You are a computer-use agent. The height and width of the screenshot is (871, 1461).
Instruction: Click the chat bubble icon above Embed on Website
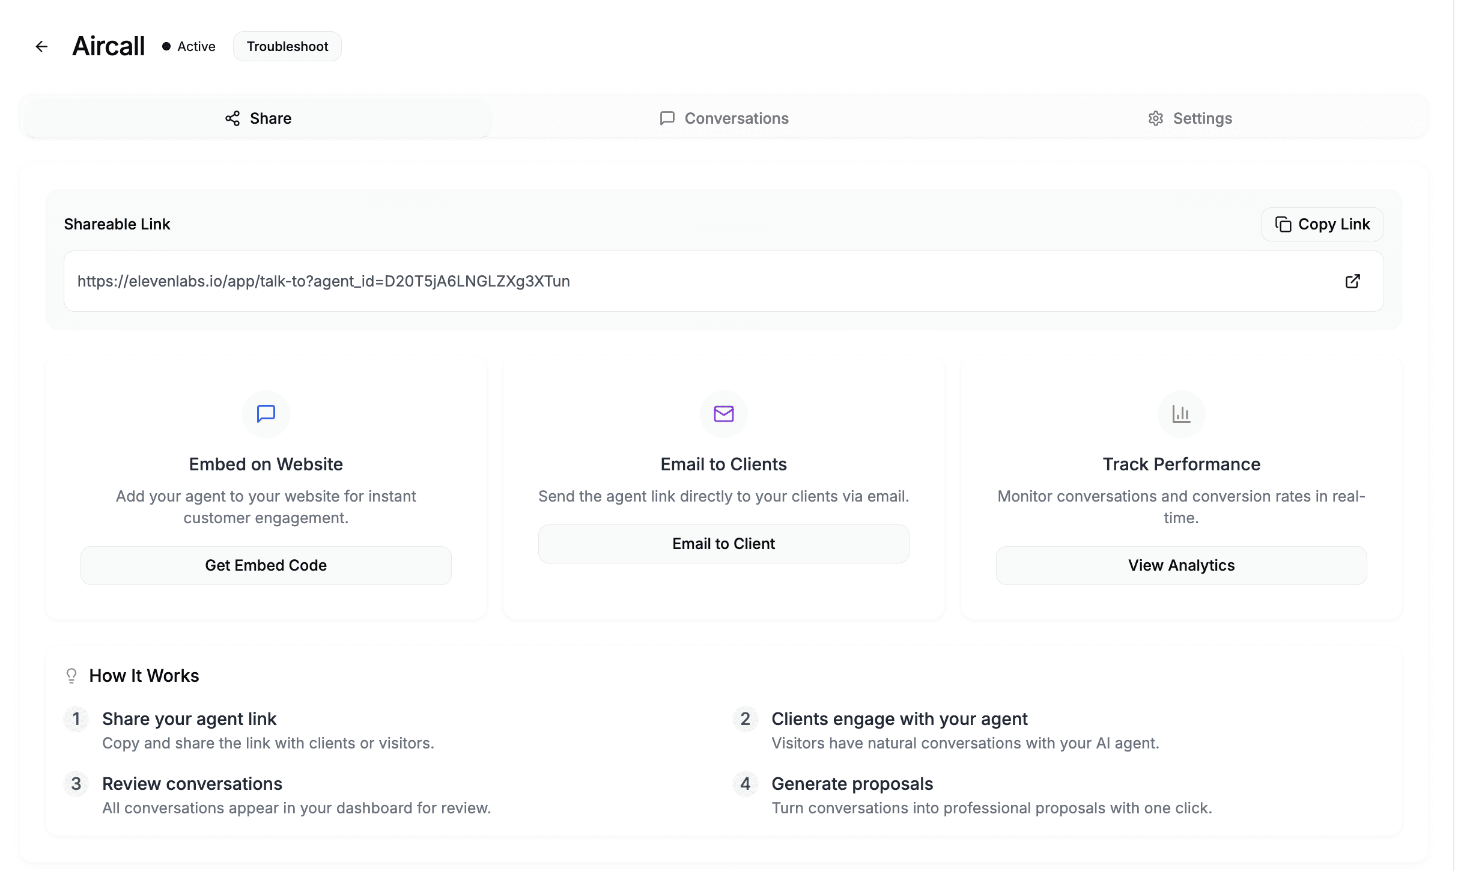266,414
